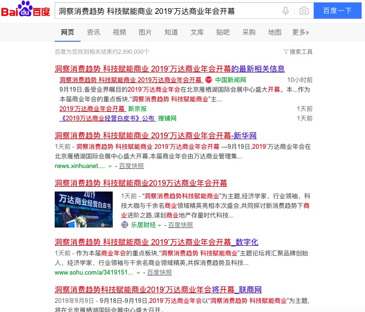The height and width of the screenshot is (312, 365).
Task: Open the 地图 tab
Action: click(275, 32)
